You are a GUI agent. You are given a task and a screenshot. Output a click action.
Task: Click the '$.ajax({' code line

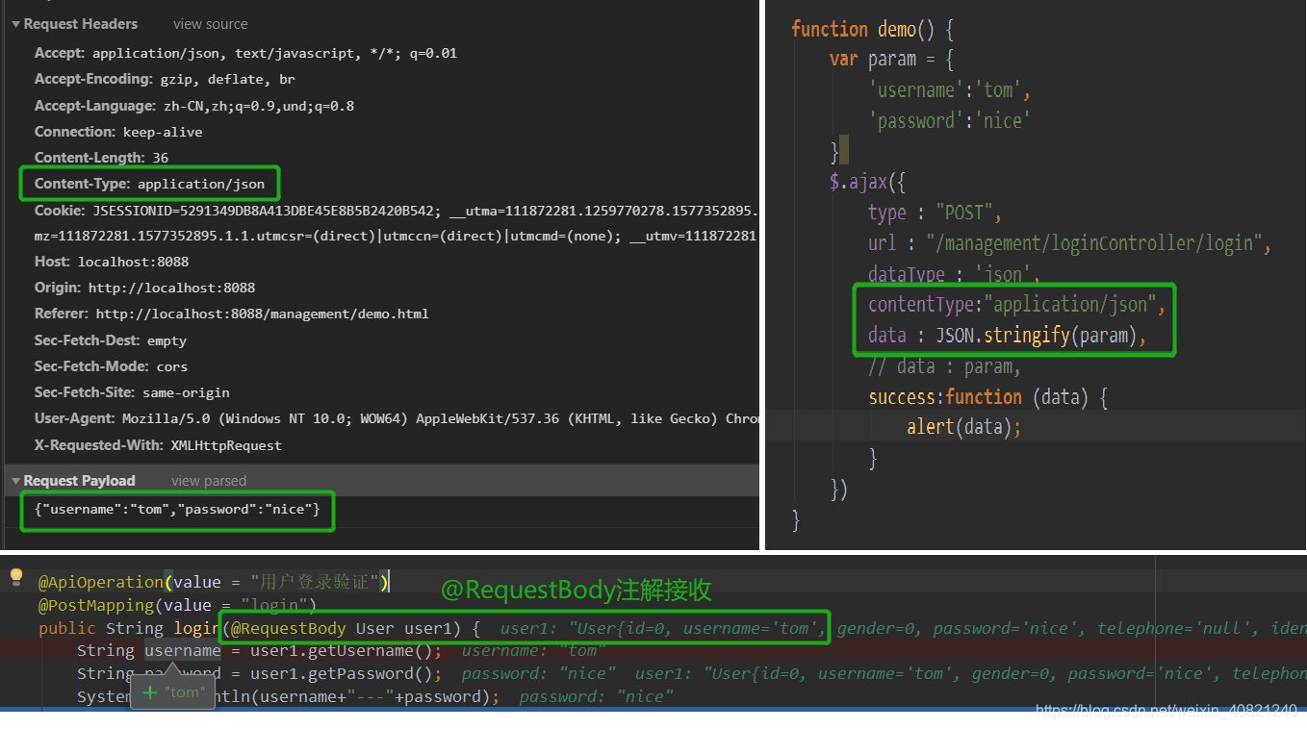point(868,181)
